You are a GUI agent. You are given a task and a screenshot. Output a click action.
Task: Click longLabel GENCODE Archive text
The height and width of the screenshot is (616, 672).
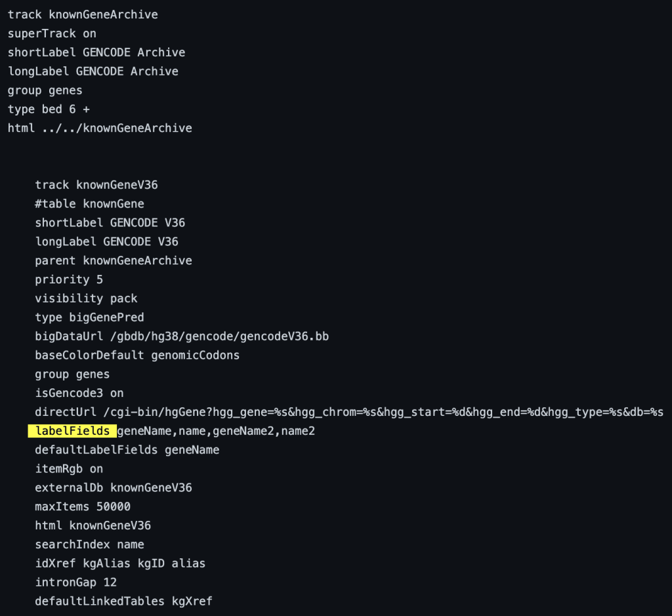[93, 71]
